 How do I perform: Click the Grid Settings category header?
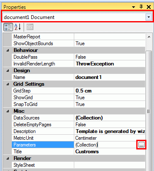[29, 84]
